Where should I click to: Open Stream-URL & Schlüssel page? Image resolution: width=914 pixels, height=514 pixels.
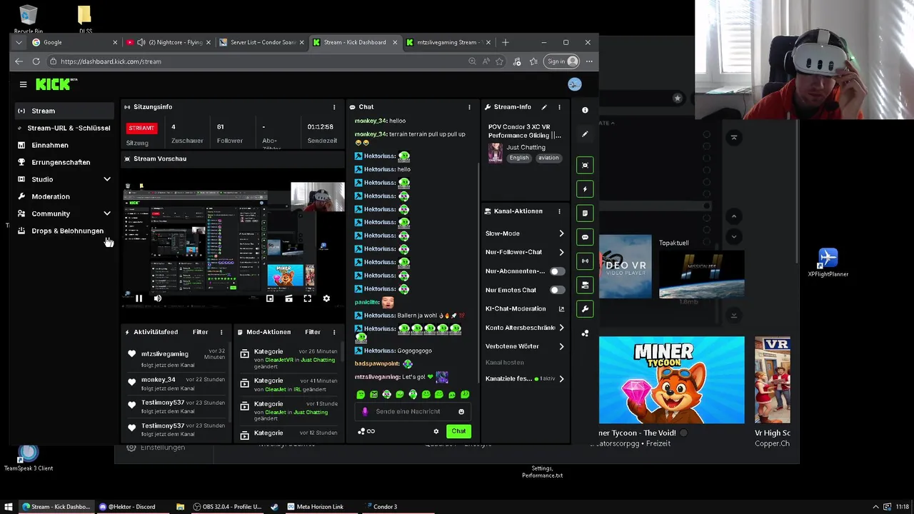pos(64,128)
